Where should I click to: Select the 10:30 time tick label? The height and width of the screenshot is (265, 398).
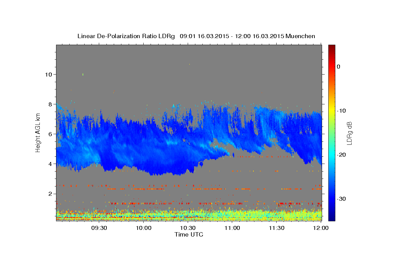point(188,228)
